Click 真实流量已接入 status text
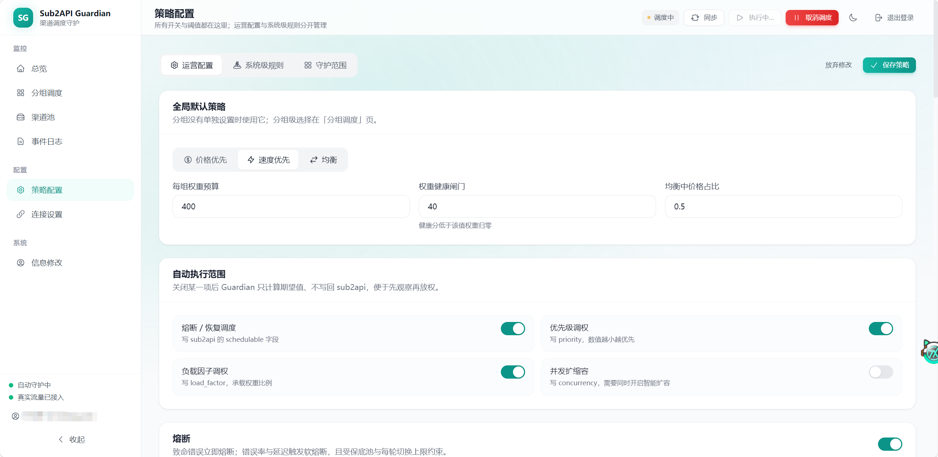 (x=41, y=397)
